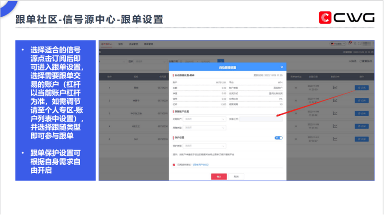Screen dimensions: 384x215
Task: Open data analysis chart icon for Ben row
Action: tap(335, 139)
